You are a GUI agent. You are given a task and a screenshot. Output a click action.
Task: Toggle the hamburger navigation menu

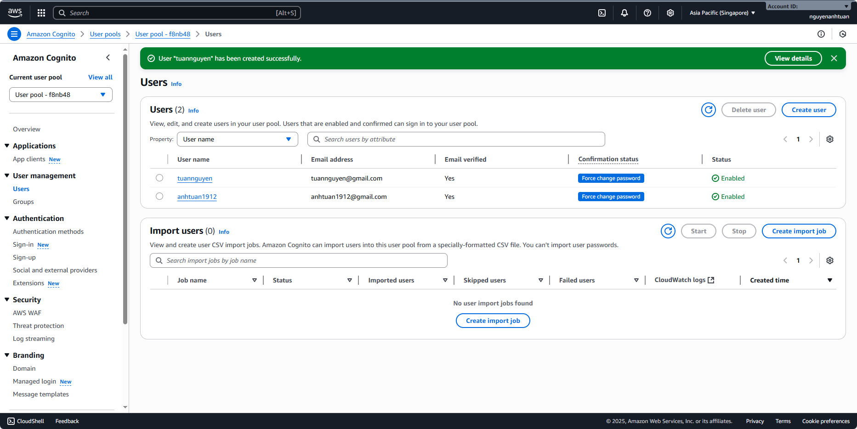[x=14, y=34]
